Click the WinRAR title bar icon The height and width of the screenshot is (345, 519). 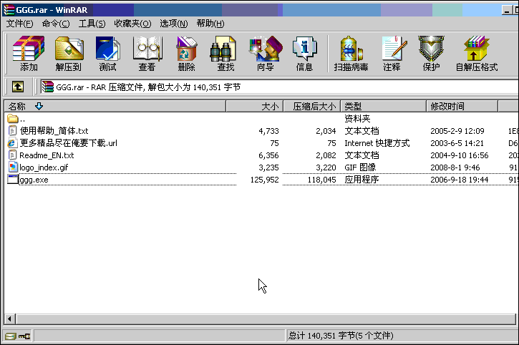9,10
